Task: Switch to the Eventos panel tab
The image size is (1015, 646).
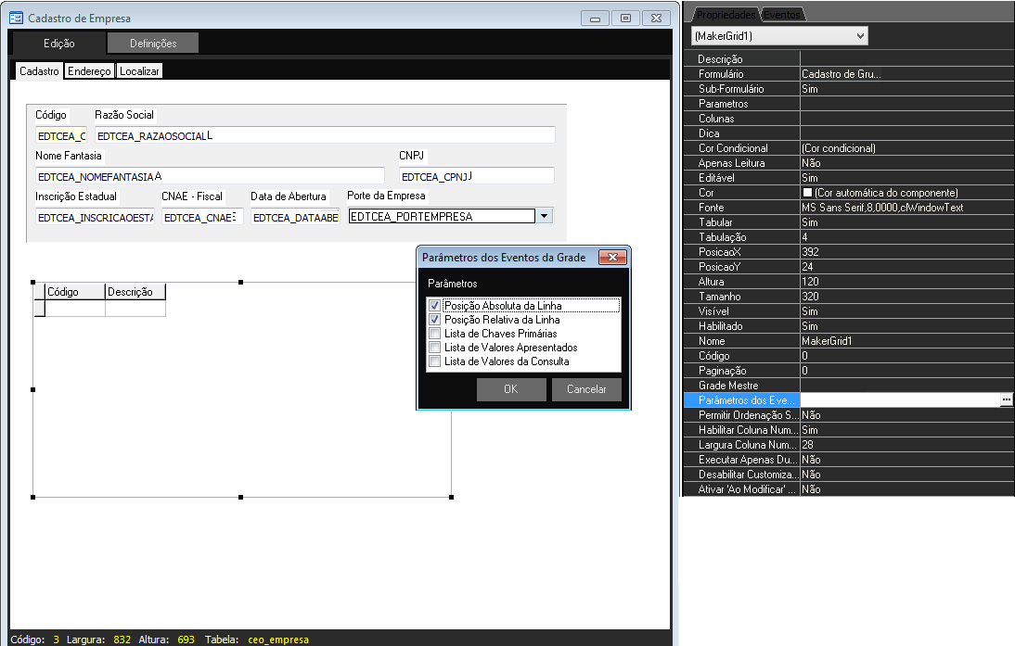Action: click(x=782, y=15)
